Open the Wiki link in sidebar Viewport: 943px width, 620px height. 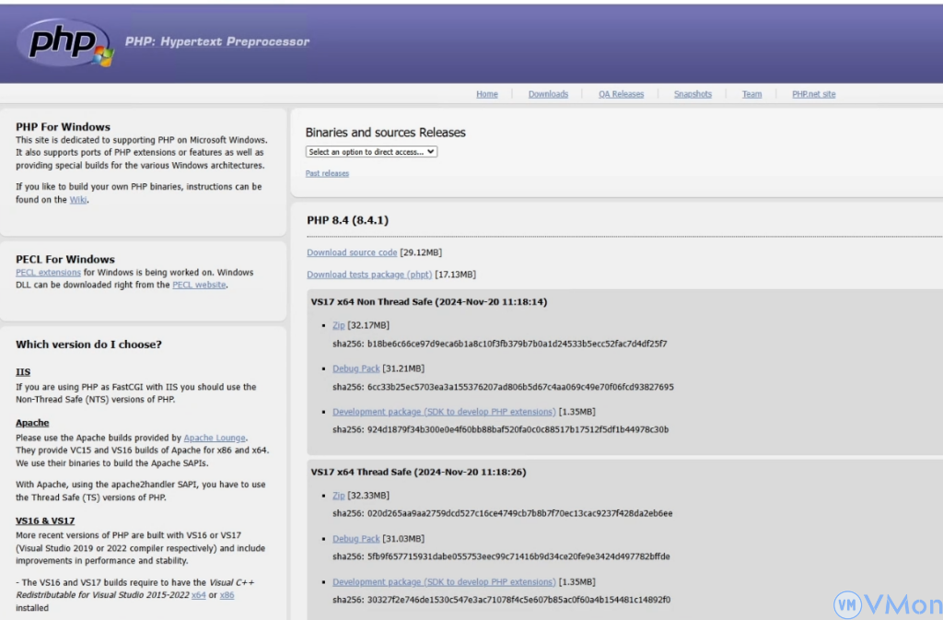coord(78,200)
